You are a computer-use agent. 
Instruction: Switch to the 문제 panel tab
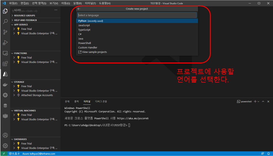tap(67, 102)
